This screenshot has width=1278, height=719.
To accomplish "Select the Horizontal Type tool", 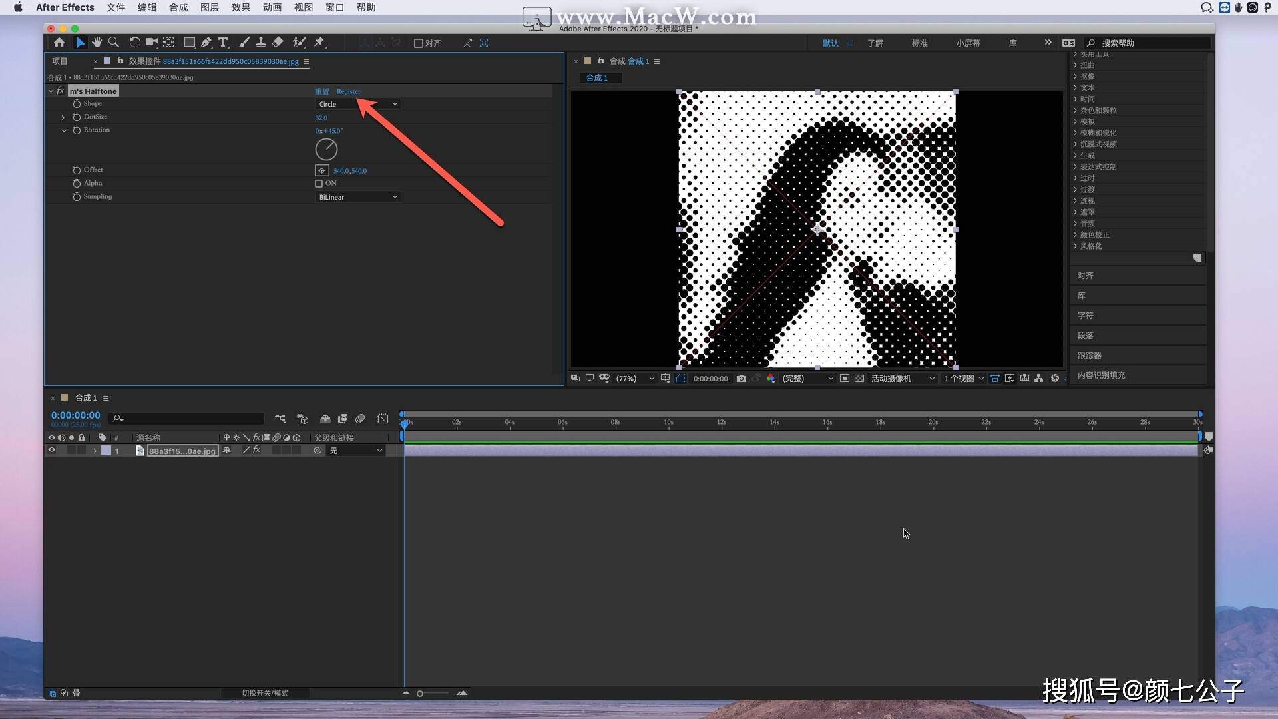I will point(223,43).
